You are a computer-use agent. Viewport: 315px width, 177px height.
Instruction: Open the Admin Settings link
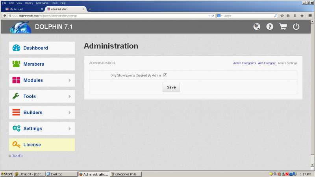click(287, 63)
